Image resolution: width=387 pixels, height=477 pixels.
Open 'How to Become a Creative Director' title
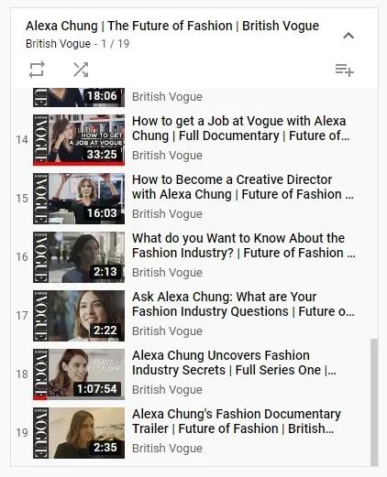[x=243, y=187]
